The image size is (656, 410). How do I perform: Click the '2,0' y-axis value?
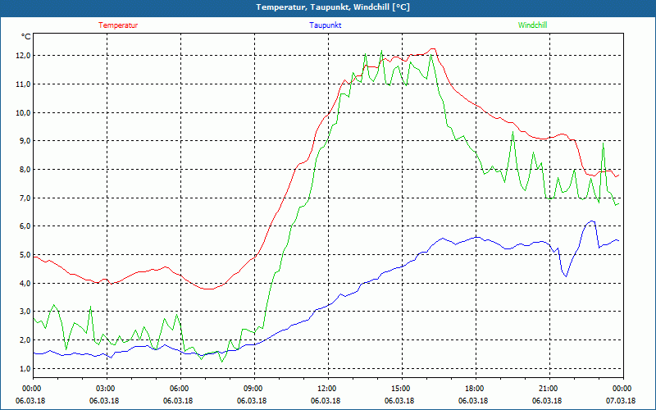[x=25, y=340]
